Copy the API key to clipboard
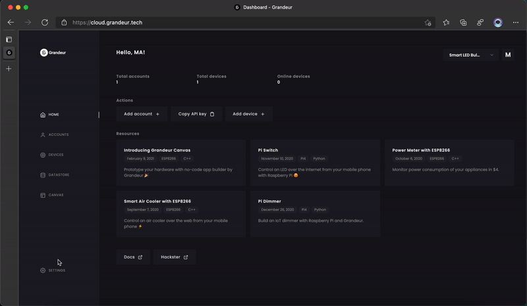 pyautogui.click(x=196, y=114)
